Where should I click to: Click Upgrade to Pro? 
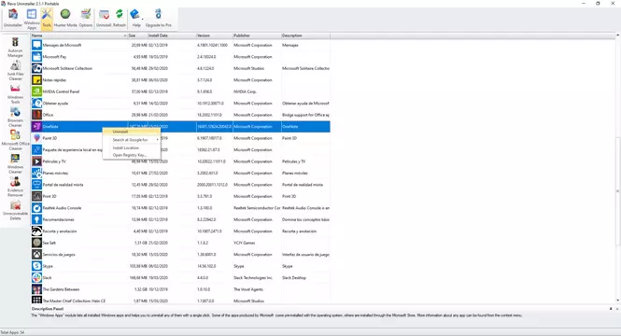pyautogui.click(x=159, y=19)
